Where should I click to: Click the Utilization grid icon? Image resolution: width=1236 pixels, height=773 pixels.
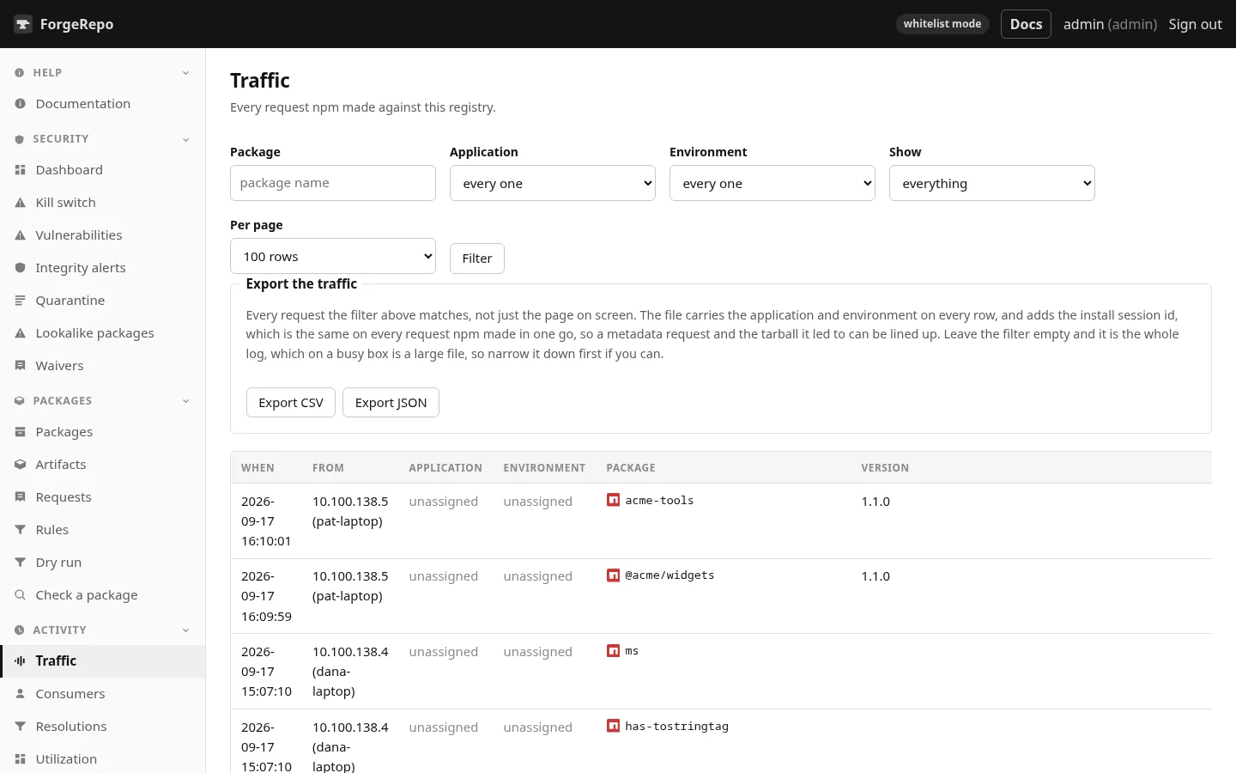20,759
